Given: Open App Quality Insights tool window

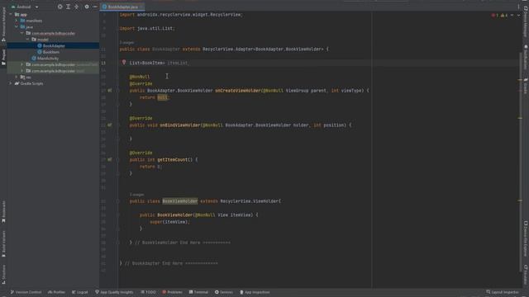Looking at the screenshot, I should pyautogui.click(x=114, y=292).
